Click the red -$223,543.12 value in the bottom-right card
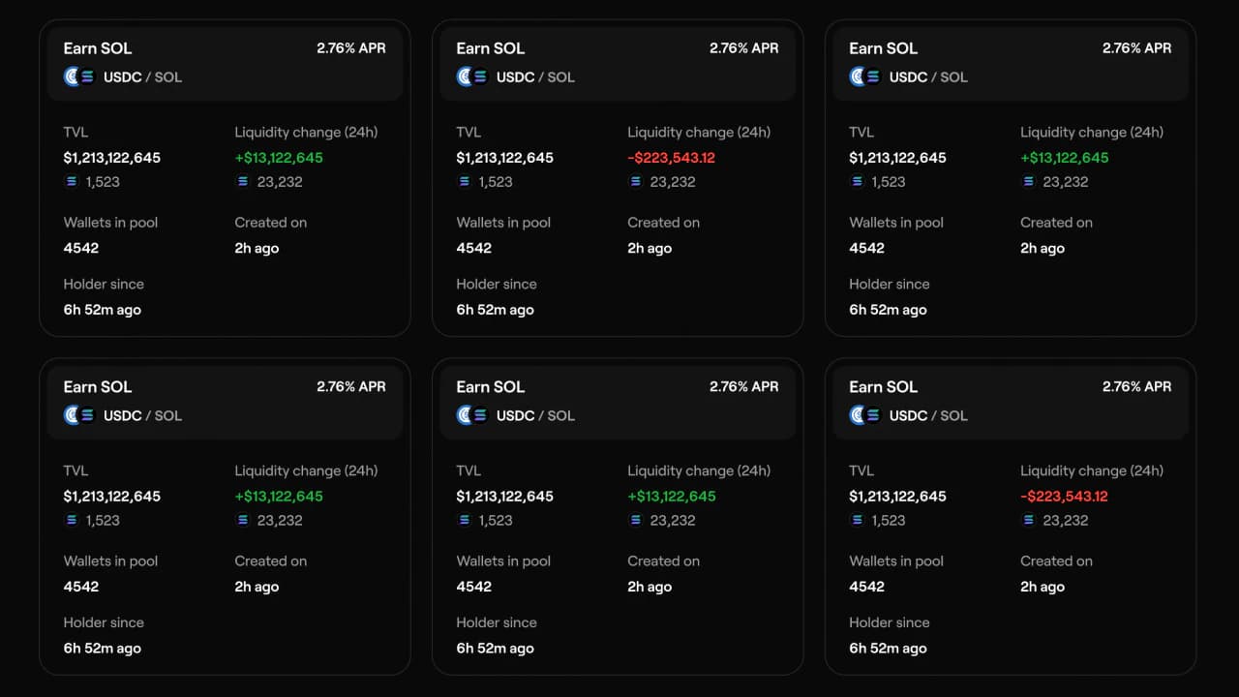This screenshot has height=697, width=1239. pyautogui.click(x=1064, y=497)
